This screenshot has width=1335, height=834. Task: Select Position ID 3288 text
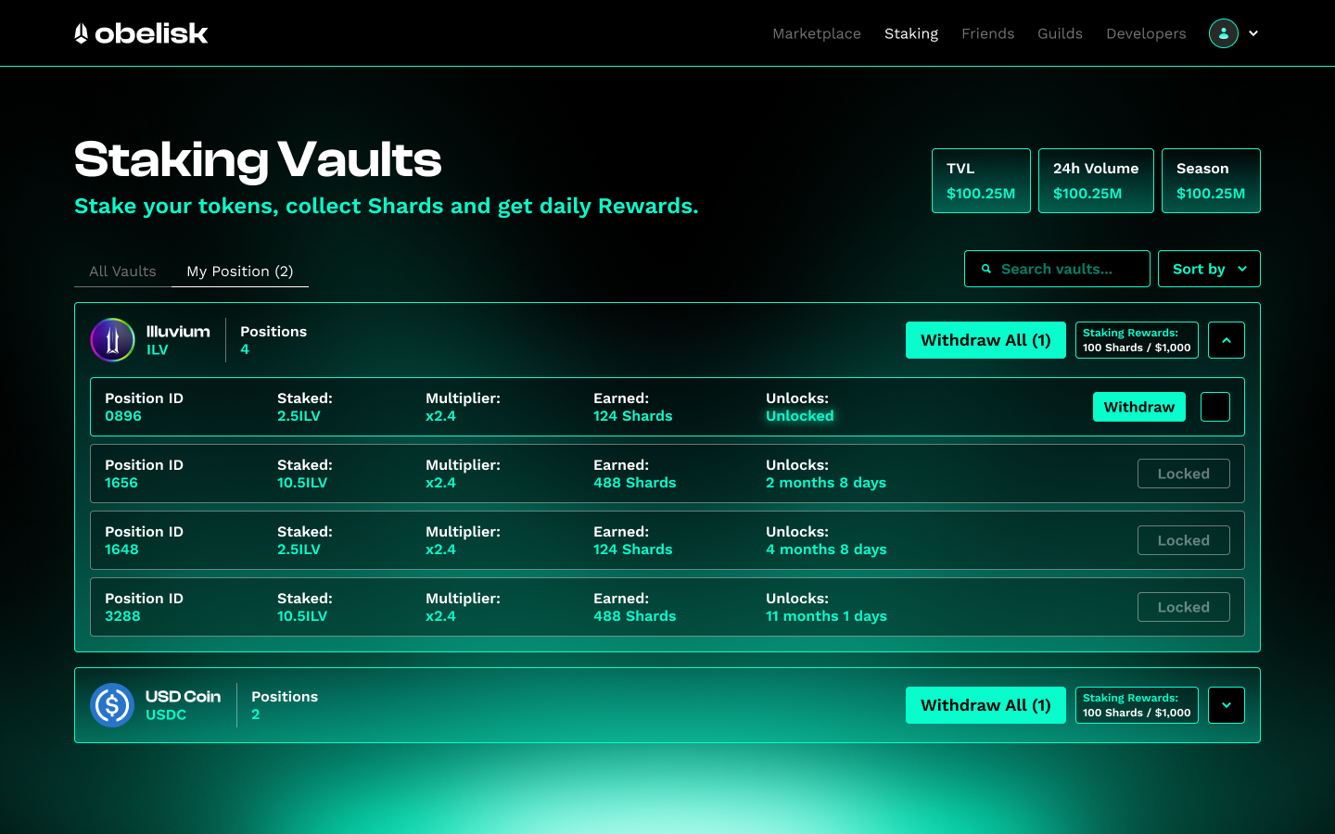point(144,607)
